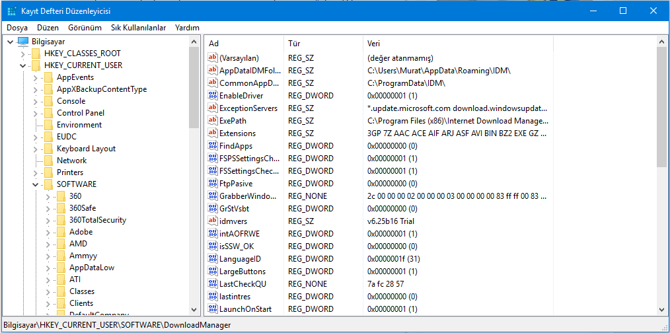Click the folder icon of the 360Safe key
Image resolution: width=670 pixels, height=333 pixels.
61,208
